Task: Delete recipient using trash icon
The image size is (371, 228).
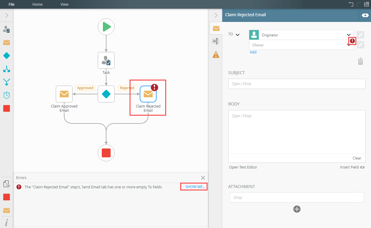Action: point(361,62)
